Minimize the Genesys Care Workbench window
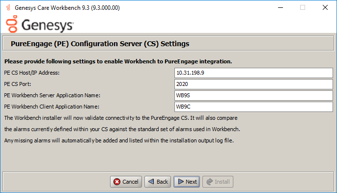Image resolution: width=337 pixels, height=193 pixels. coord(281,7)
